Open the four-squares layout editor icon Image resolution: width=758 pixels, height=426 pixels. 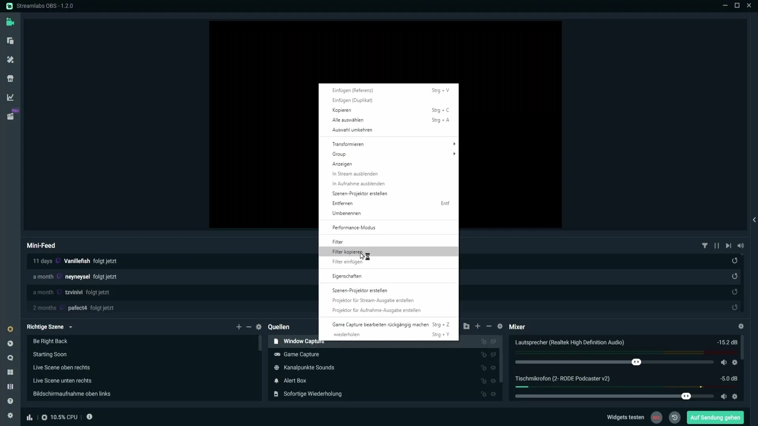pos(10,372)
